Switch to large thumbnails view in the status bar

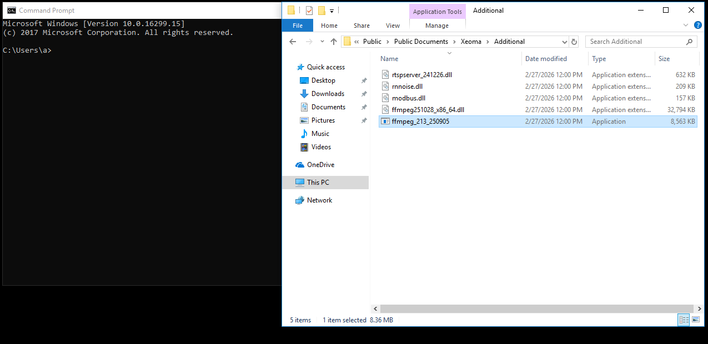click(695, 320)
